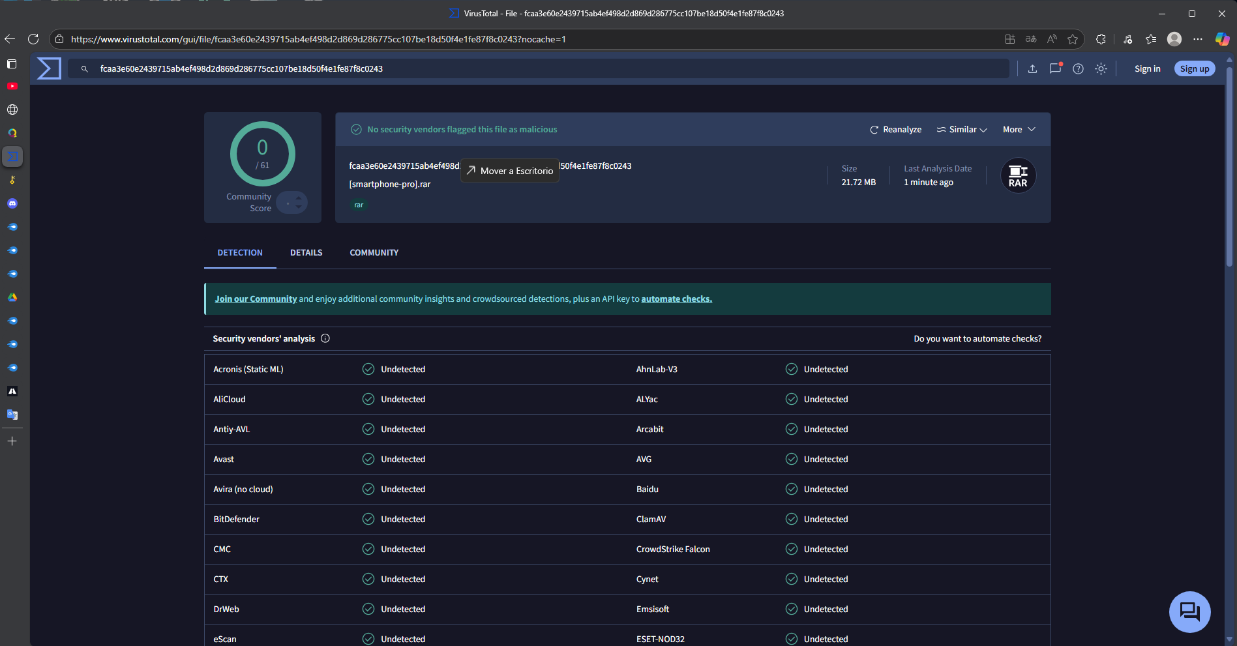
Task: Click the CrowdStrike Falcon vendor name
Action: (x=673, y=550)
